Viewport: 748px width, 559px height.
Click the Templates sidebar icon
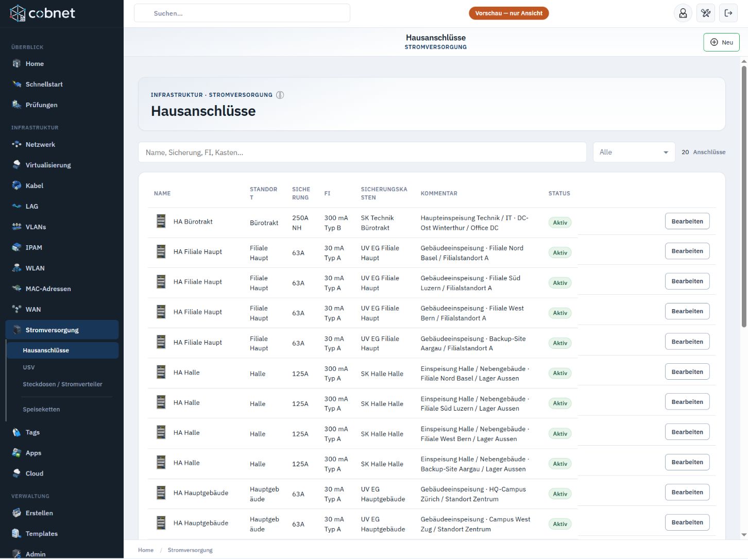16,534
